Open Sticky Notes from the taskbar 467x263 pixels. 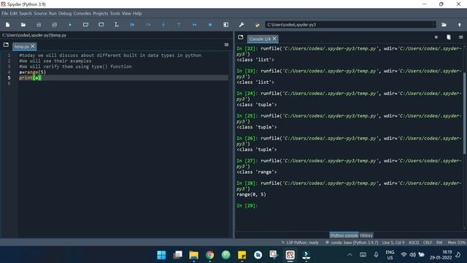pyautogui.click(x=242, y=255)
